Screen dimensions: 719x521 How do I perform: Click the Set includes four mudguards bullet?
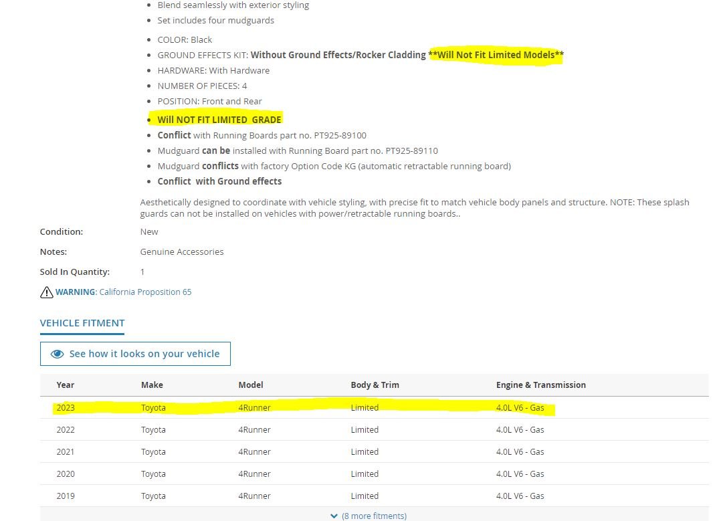(x=215, y=21)
